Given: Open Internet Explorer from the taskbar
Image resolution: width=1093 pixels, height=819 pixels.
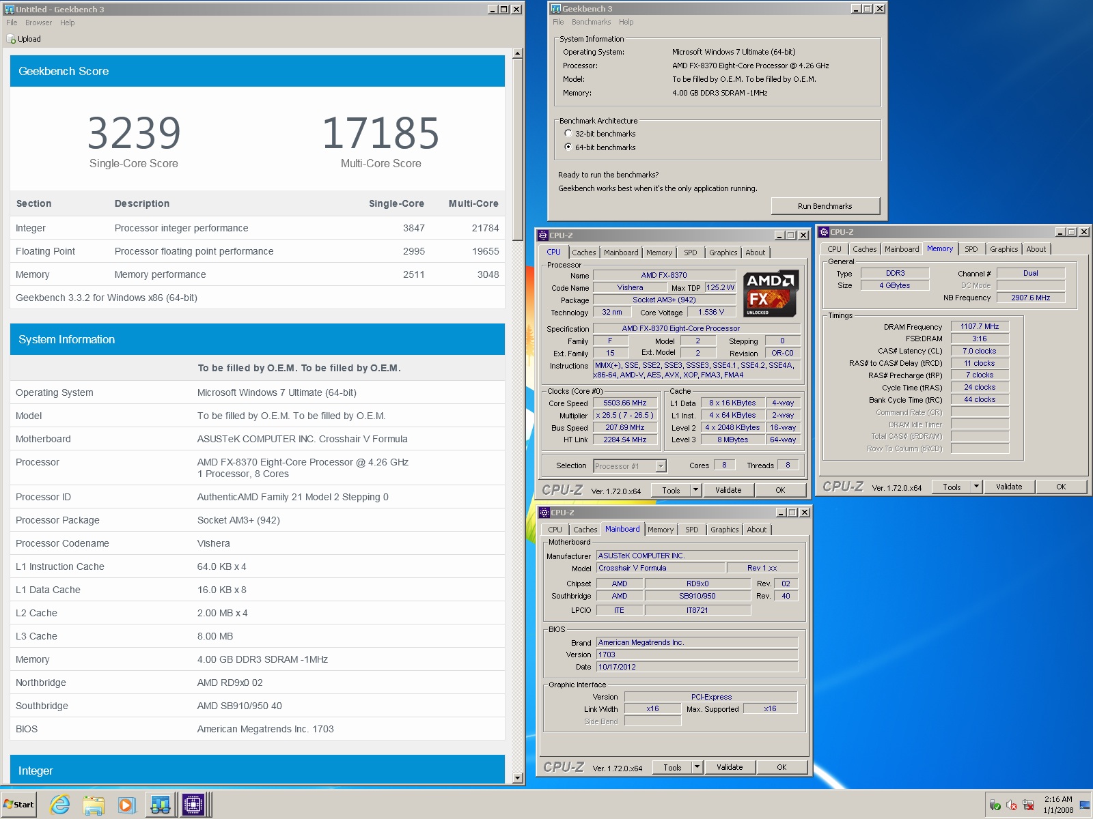Looking at the screenshot, I should [x=60, y=805].
